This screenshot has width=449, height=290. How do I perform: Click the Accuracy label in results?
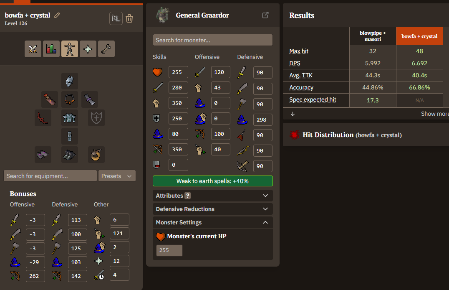[301, 87]
